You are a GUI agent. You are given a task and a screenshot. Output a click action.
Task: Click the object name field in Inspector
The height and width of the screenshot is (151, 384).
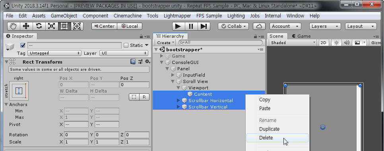click(74, 45)
